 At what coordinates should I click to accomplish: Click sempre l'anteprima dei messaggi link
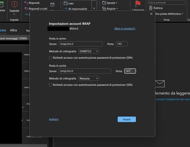point(173,99)
